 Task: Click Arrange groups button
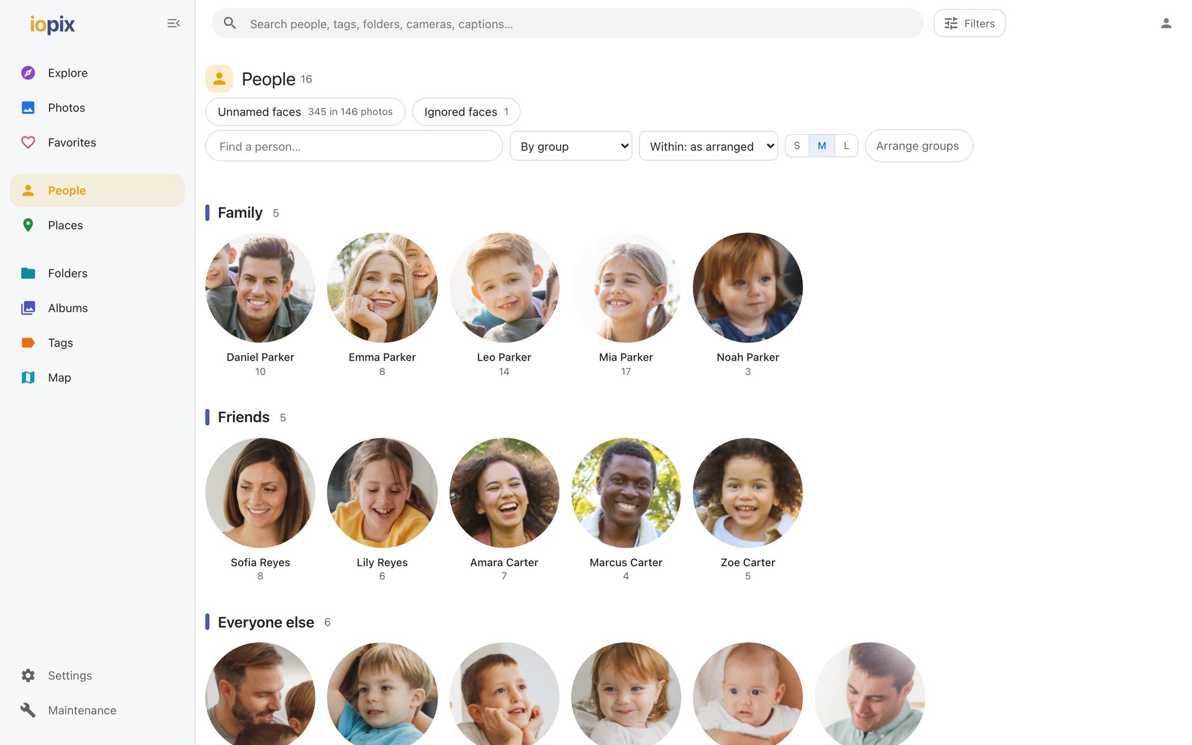click(x=919, y=146)
